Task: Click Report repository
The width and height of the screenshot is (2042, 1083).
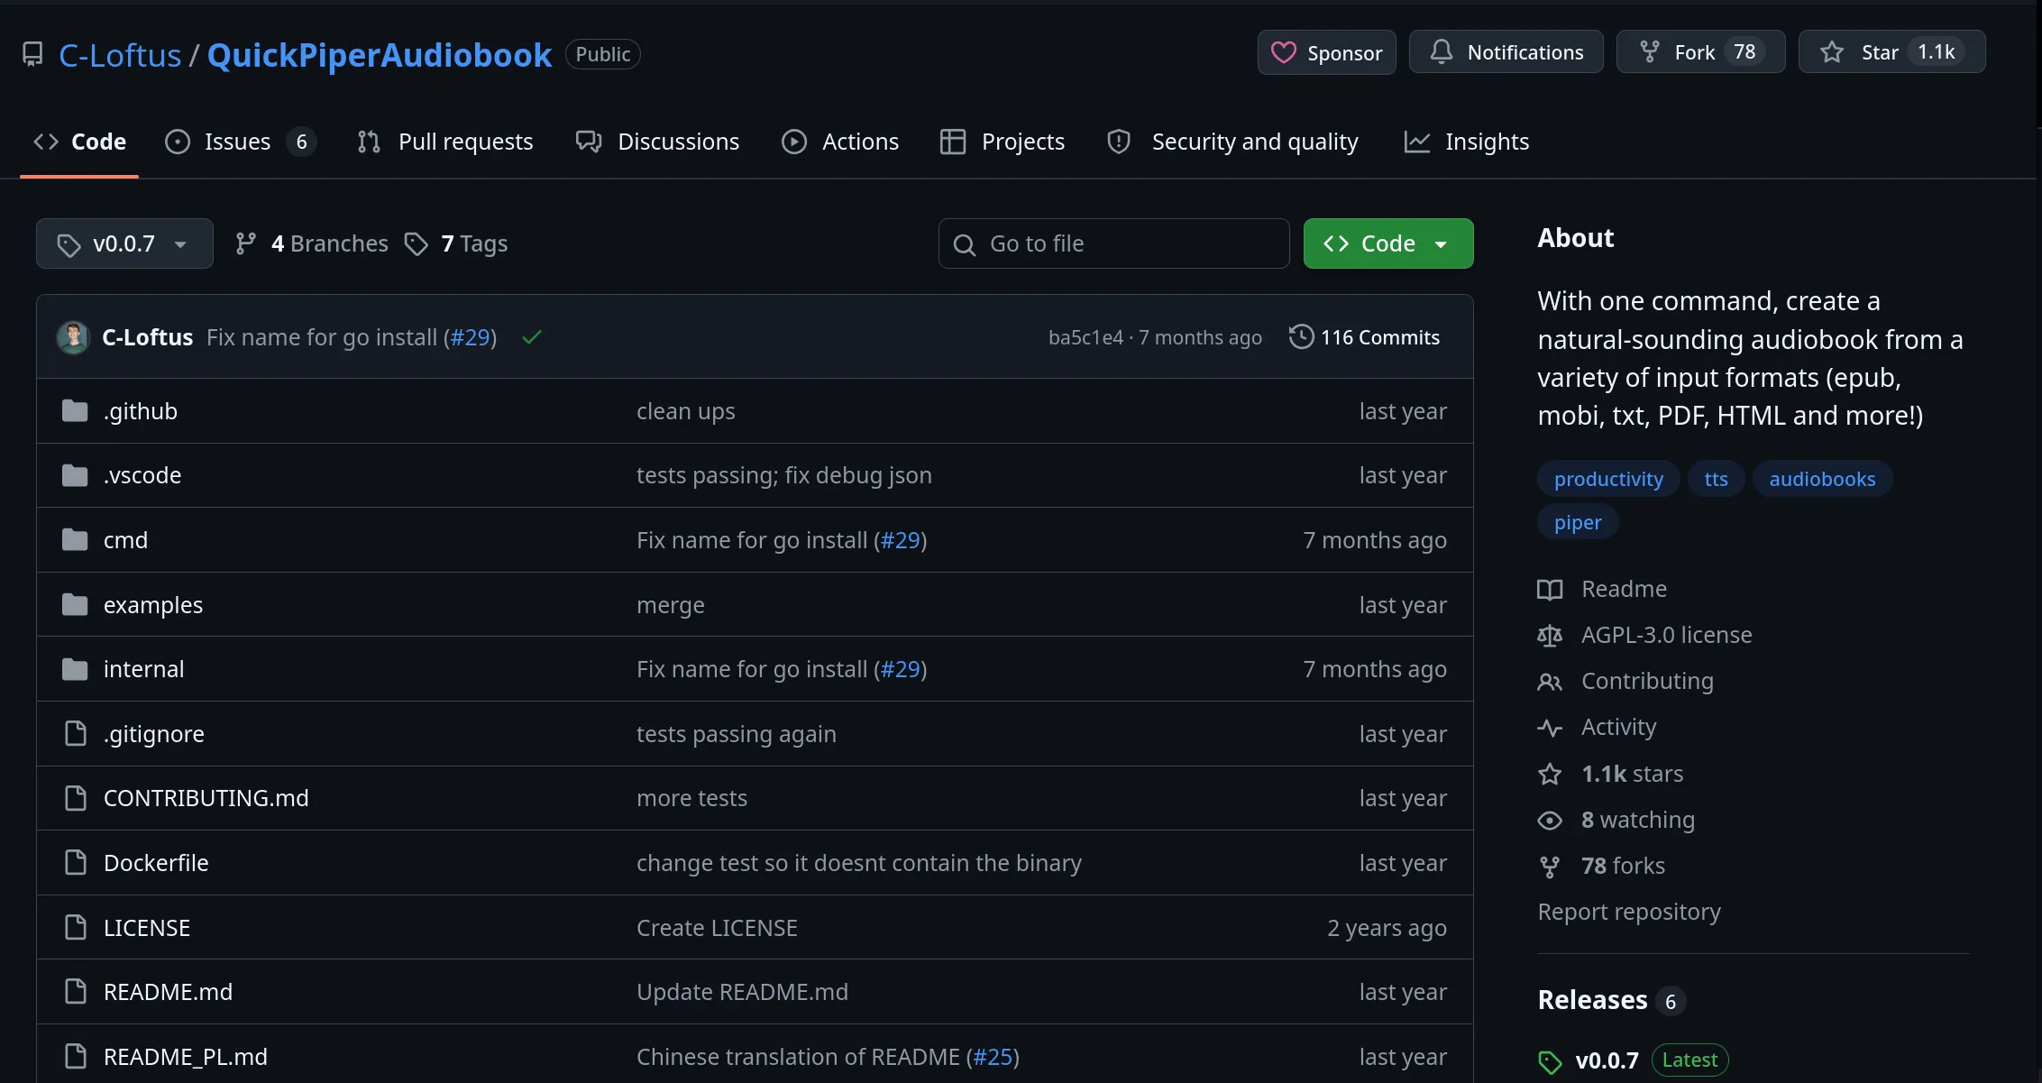Action: coord(1629,912)
